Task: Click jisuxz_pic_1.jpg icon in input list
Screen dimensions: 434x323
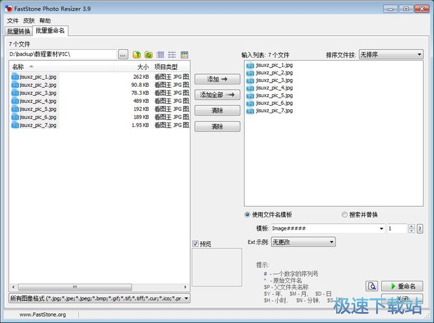Action: [x=250, y=65]
